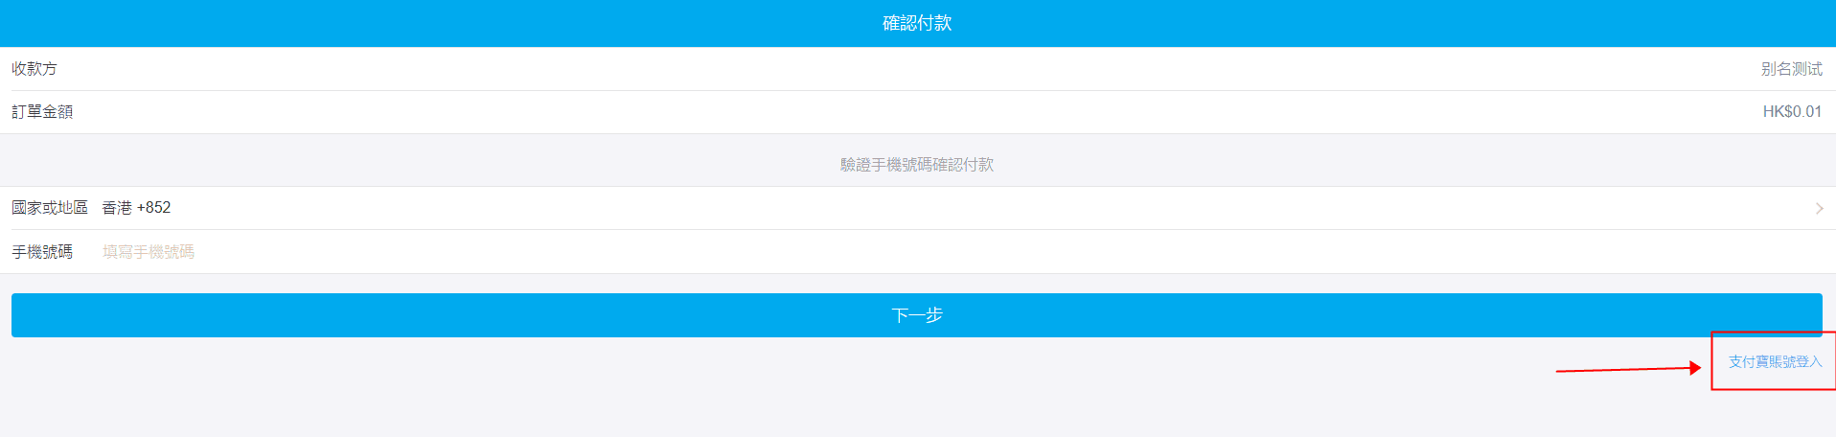Click the 收款方 label

34,69
